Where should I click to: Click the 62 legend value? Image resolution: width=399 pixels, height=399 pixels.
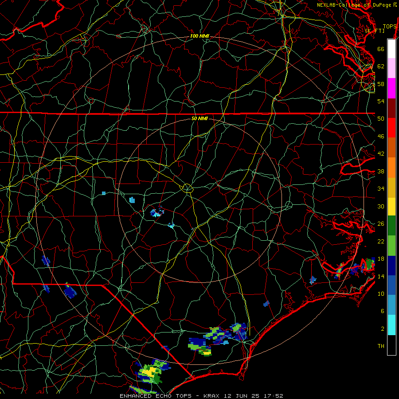[x=381, y=66]
